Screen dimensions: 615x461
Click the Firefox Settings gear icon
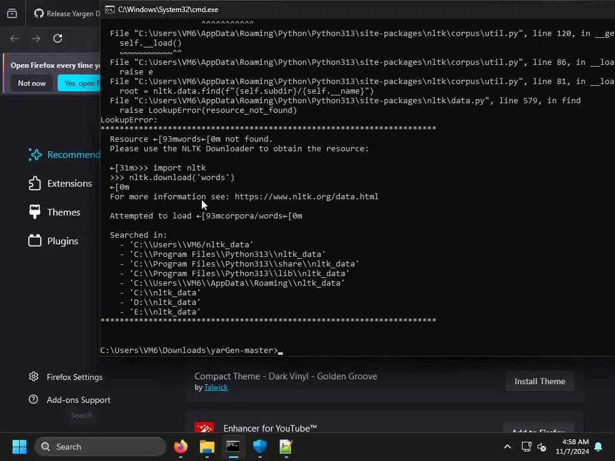34,377
